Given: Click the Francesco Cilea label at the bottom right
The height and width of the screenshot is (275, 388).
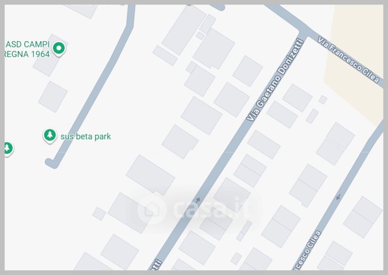Looking at the screenshot, I should coord(307,250).
